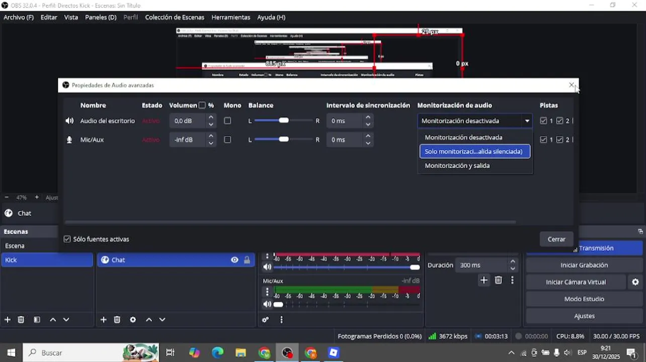The height and width of the screenshot is (362, 646).
Task: Toggle track 1 for Mic/Aux
Action: (x=543, y=140)
